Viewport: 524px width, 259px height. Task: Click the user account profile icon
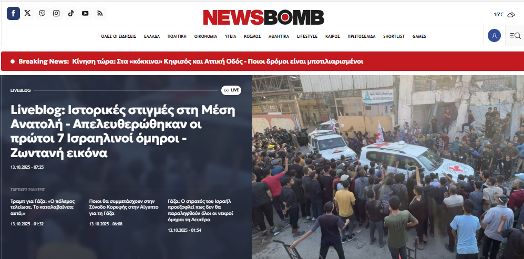point(494,35)
